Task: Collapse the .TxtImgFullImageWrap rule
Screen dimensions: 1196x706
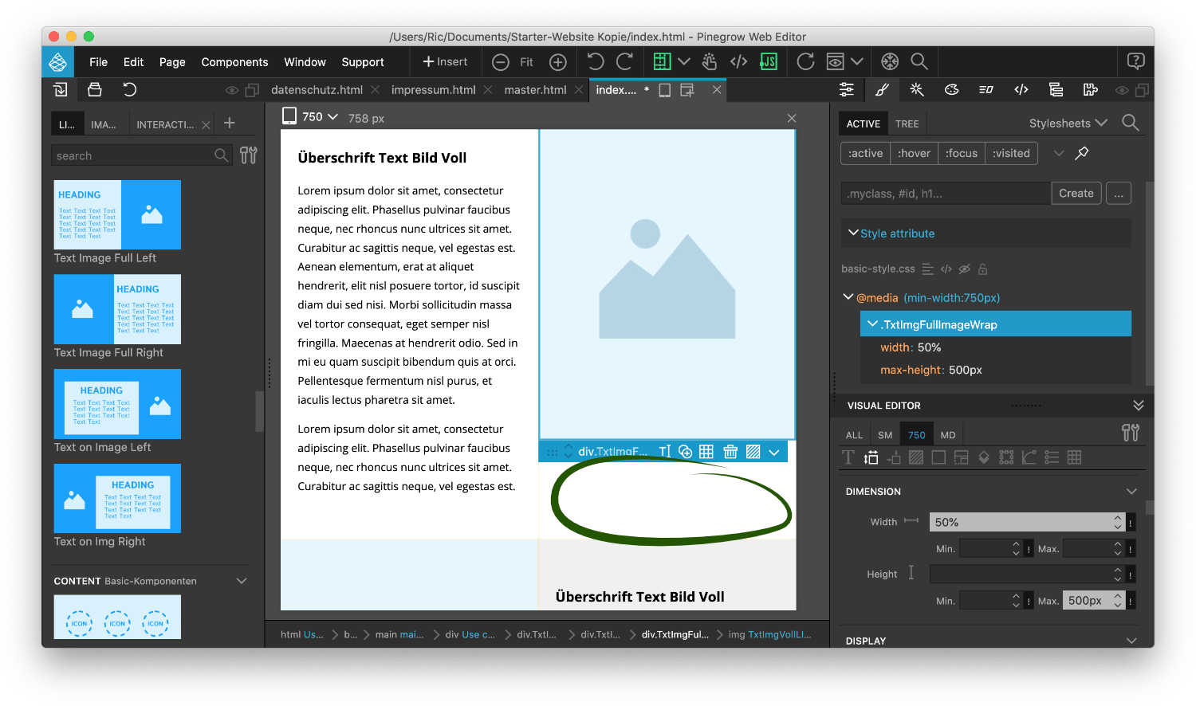Action: click(873, 324)
